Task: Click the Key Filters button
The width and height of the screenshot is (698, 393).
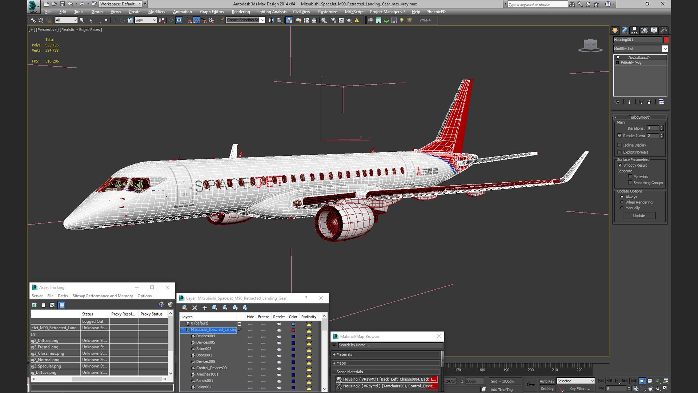Action: [579, 389]
